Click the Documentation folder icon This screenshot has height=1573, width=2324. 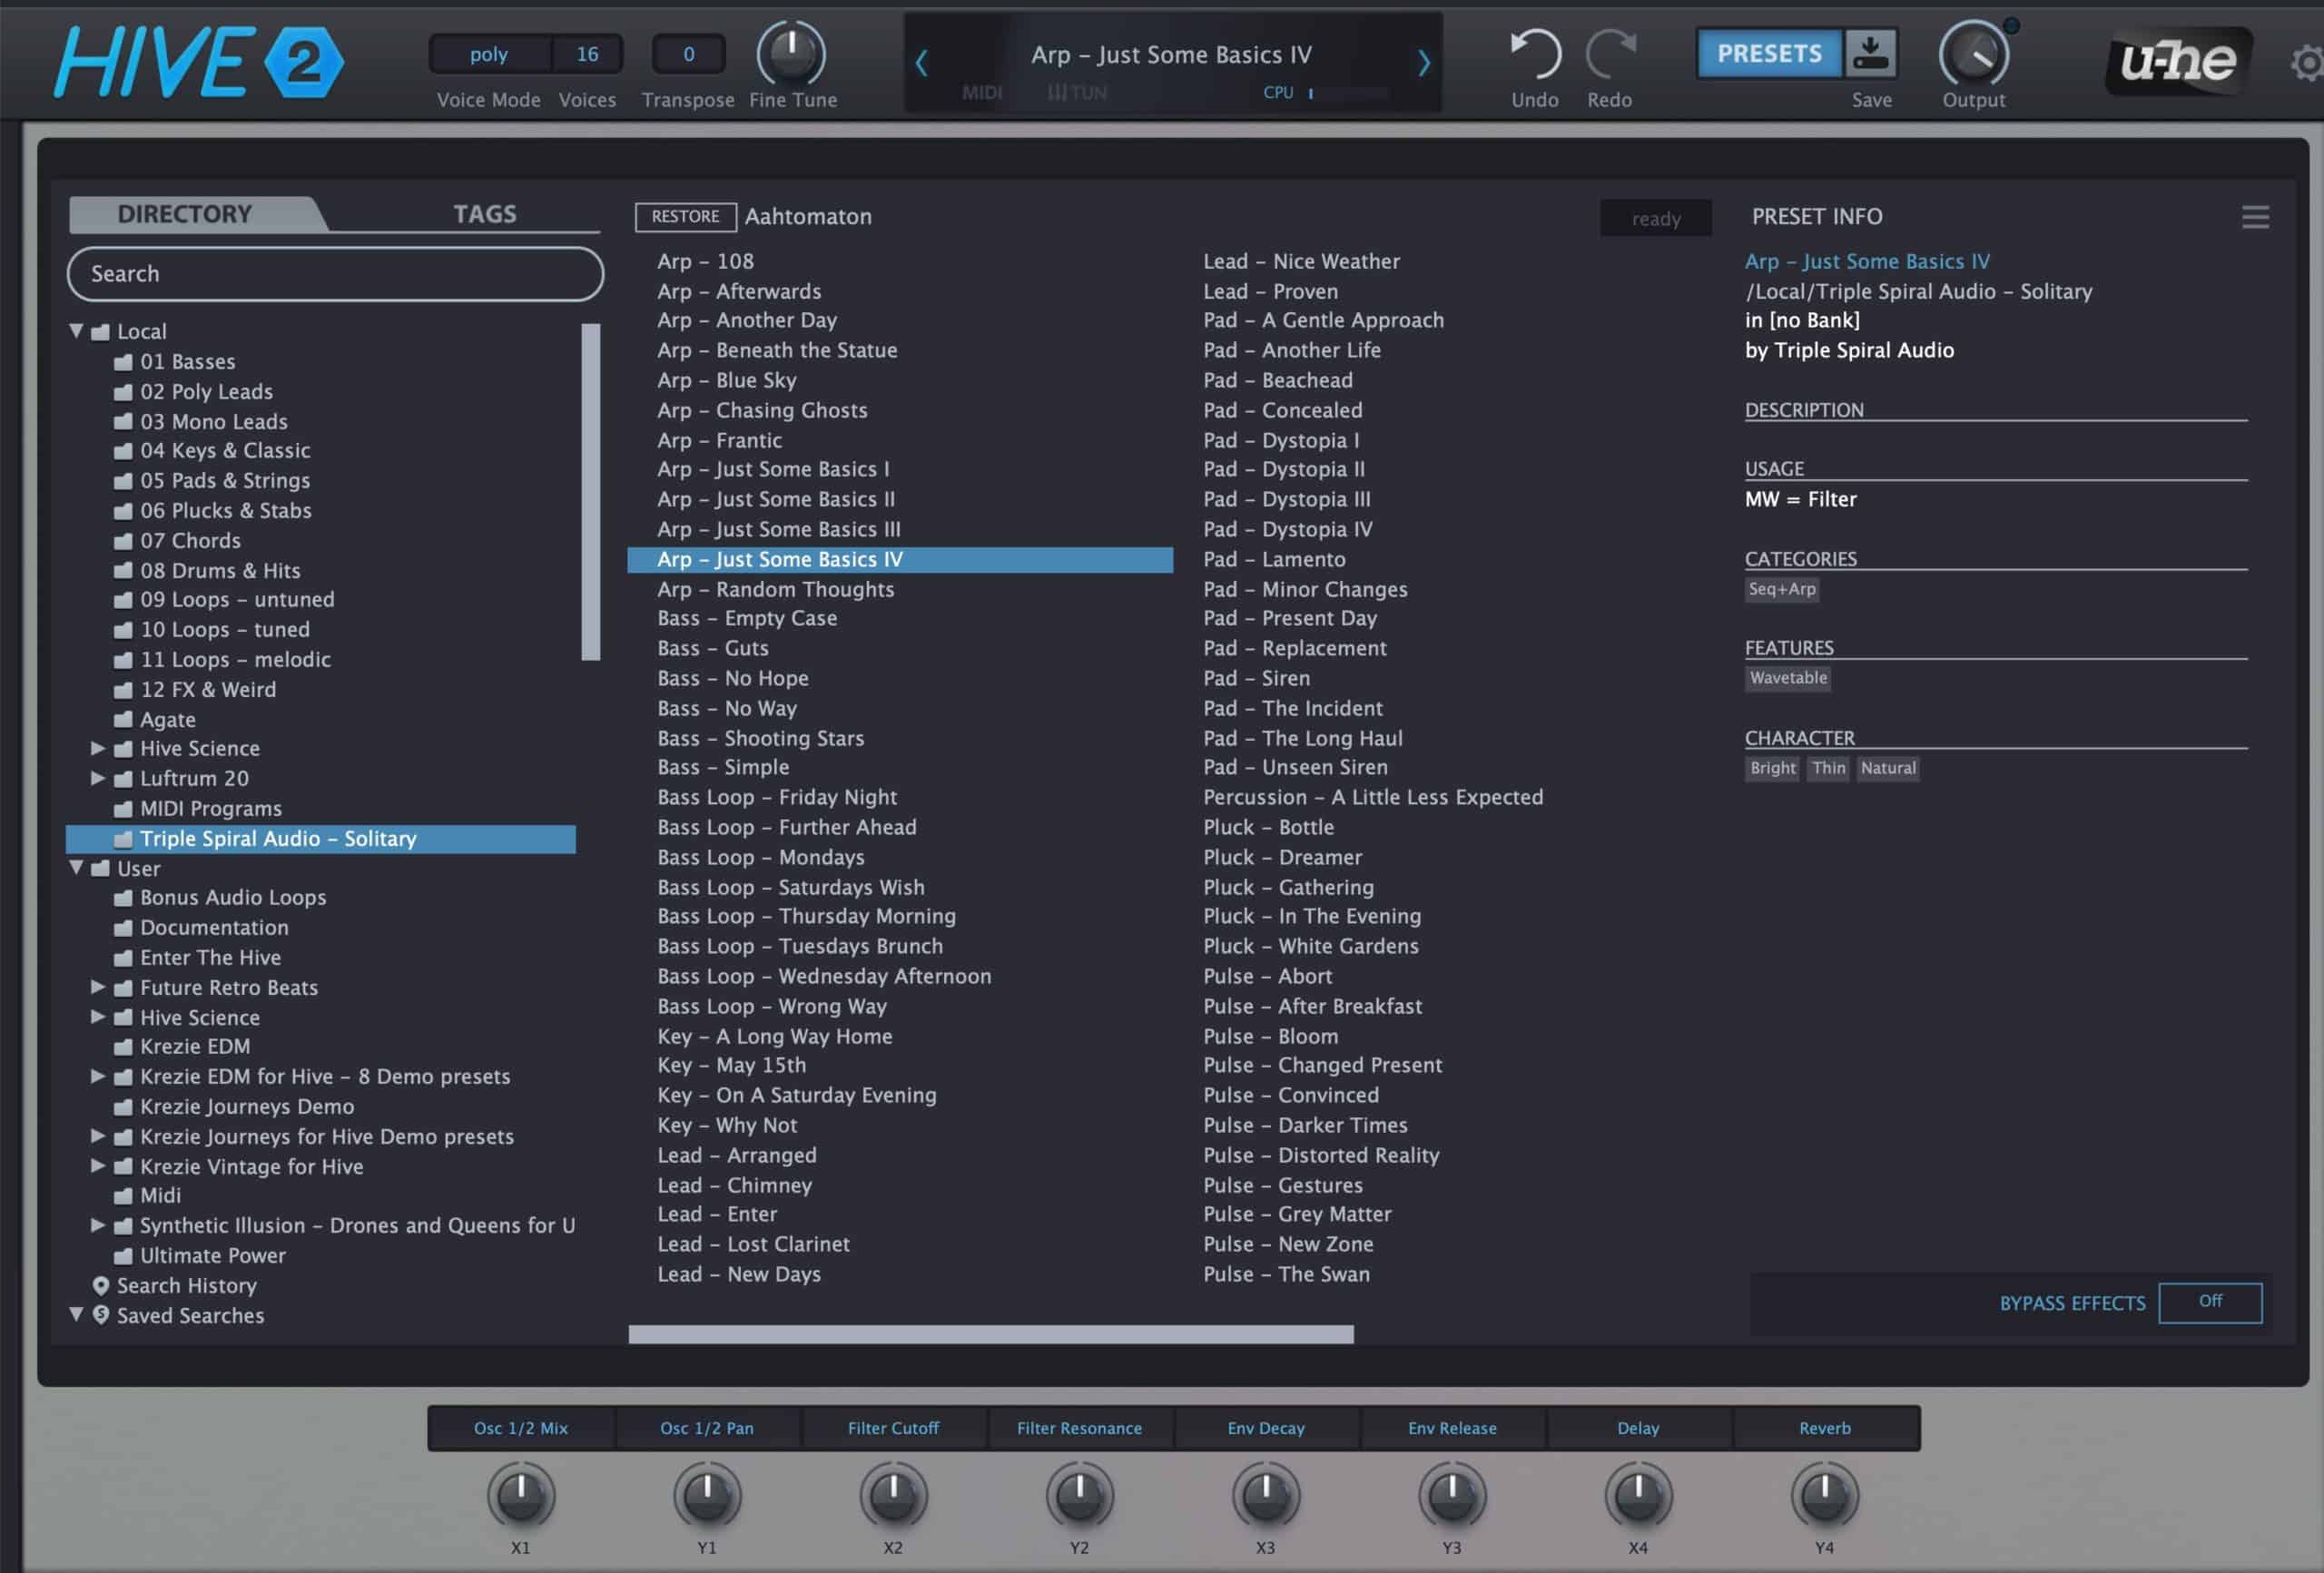[x=123, y=928]
